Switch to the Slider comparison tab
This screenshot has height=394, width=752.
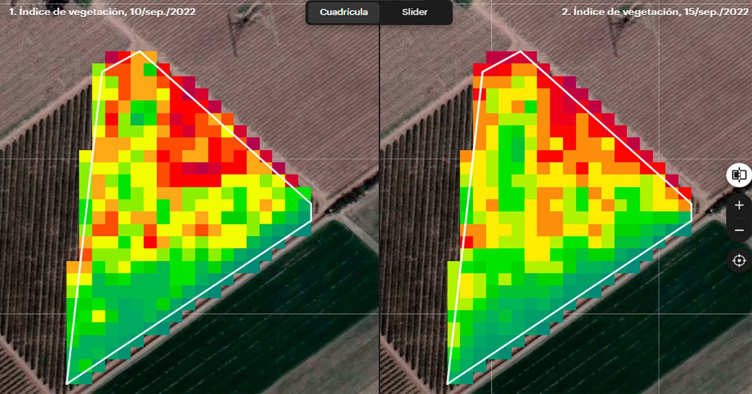[415, 12]
